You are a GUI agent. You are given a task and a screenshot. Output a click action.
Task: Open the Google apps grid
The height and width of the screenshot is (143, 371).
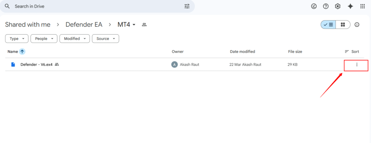[x=362, y=6]
